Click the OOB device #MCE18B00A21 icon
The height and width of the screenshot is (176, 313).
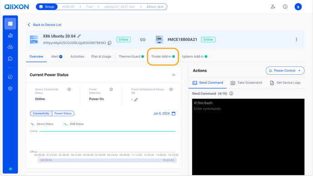coord(159,40)
